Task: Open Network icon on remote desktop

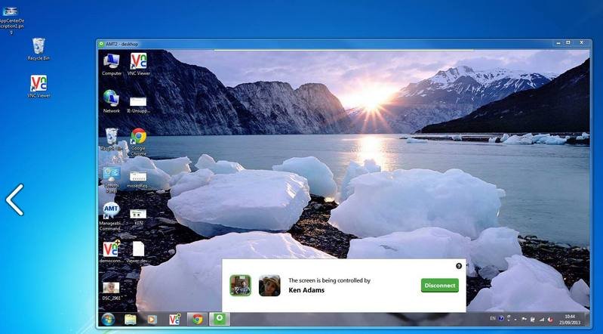Action: click(112, 101)
